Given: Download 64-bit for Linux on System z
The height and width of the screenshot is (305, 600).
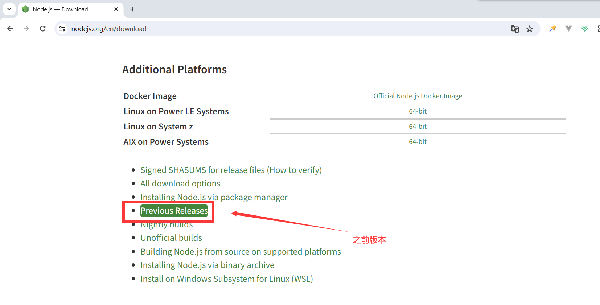Looking at the screenshot, I should point(418,127).
